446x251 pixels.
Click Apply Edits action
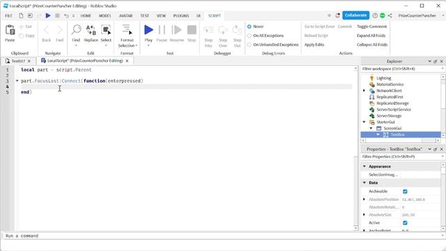(314, 45)
